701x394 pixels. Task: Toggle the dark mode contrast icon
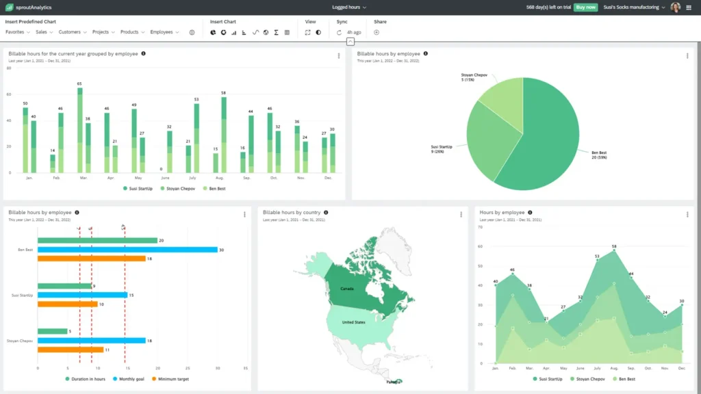click(x=318, y=32)
